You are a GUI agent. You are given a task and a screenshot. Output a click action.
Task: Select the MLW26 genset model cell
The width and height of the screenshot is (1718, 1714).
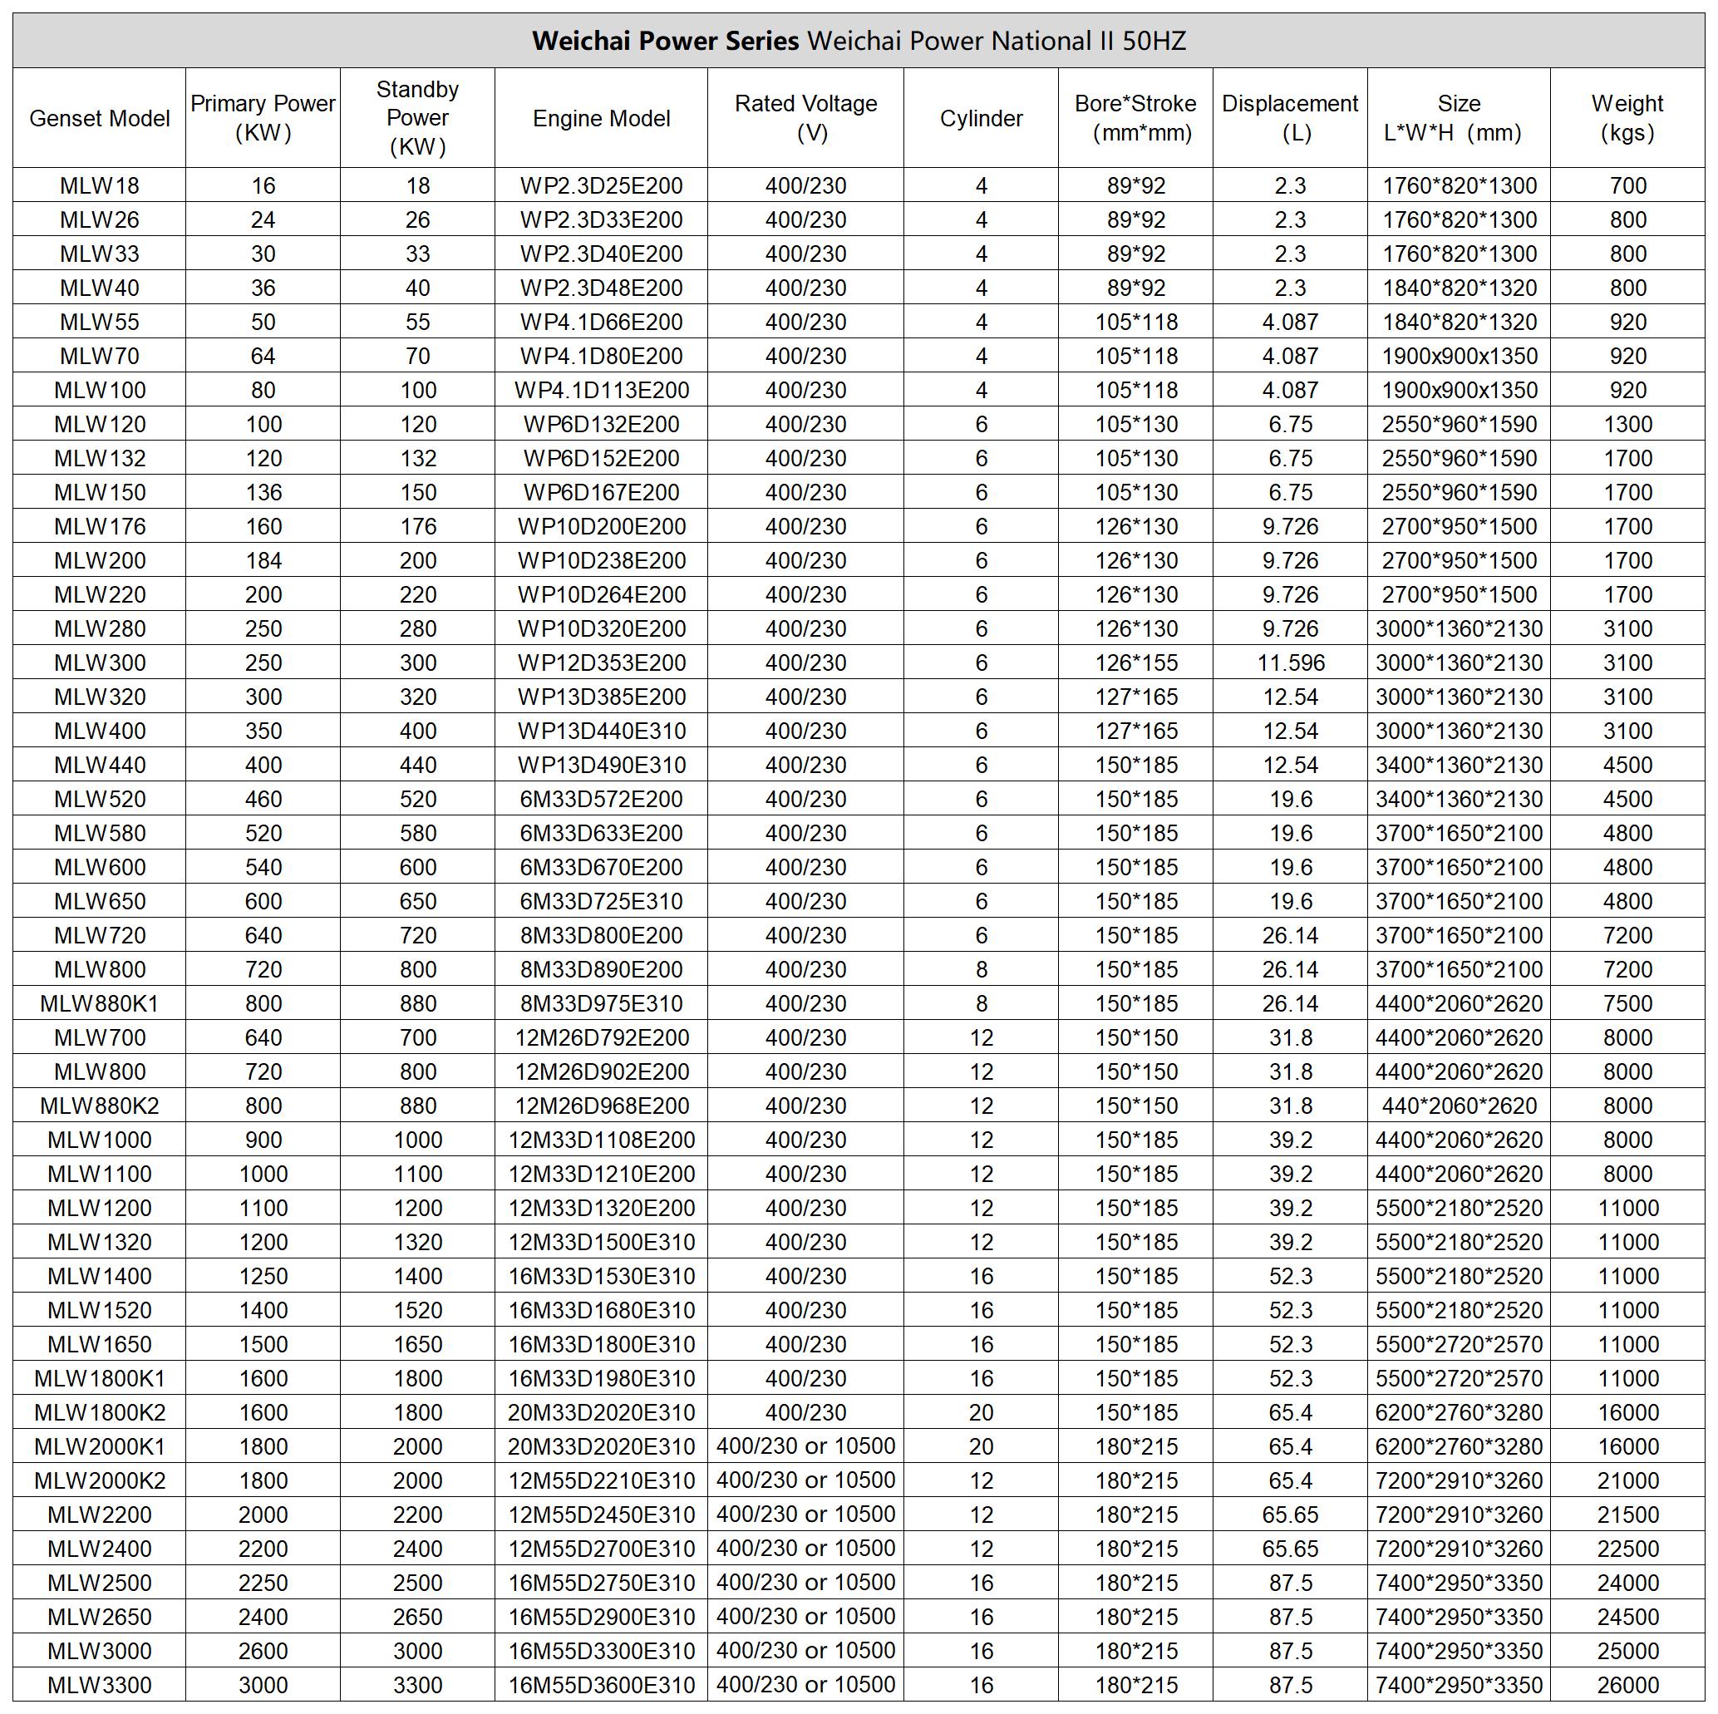(100, 219)
